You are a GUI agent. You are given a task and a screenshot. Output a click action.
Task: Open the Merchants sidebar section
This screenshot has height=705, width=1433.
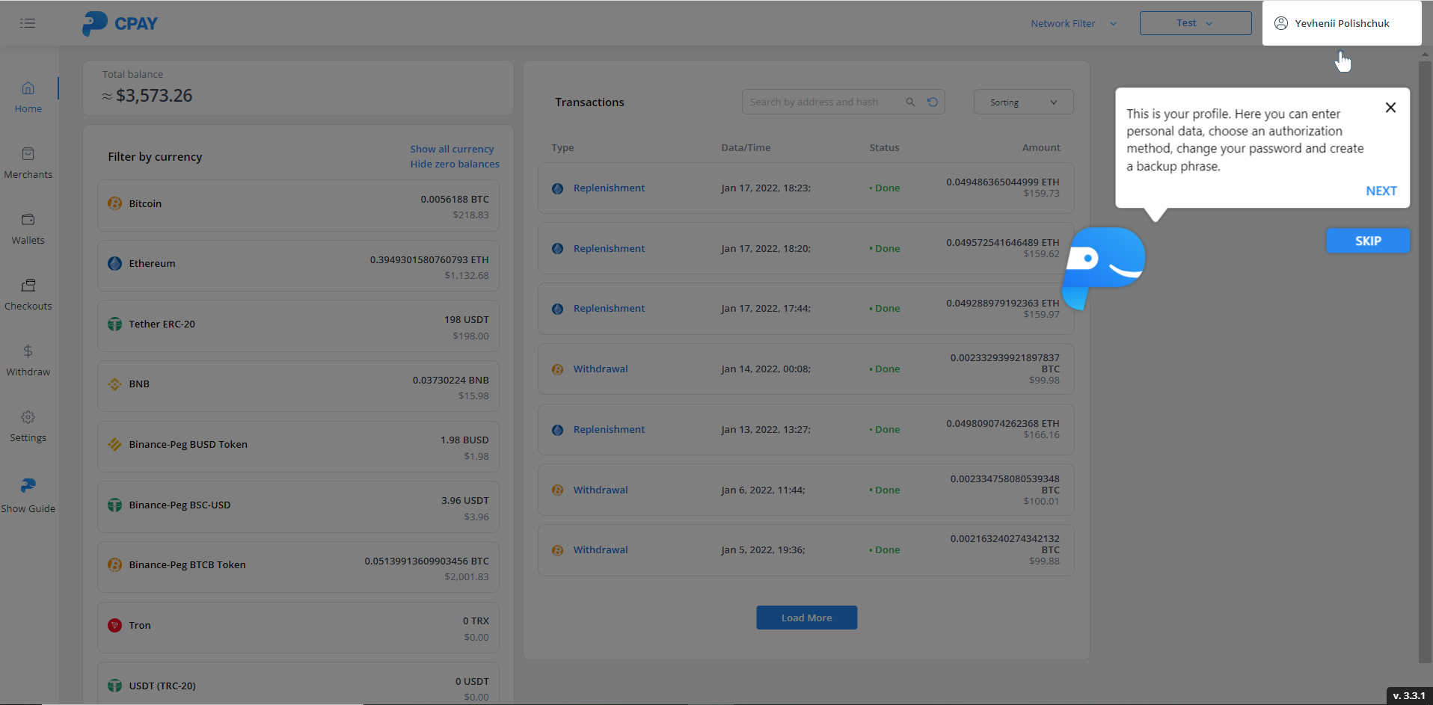(x=28, y=163)
